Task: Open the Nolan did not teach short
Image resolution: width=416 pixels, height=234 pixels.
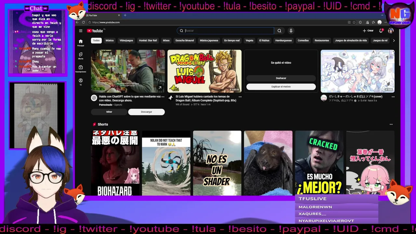Action: pos(166,163)
